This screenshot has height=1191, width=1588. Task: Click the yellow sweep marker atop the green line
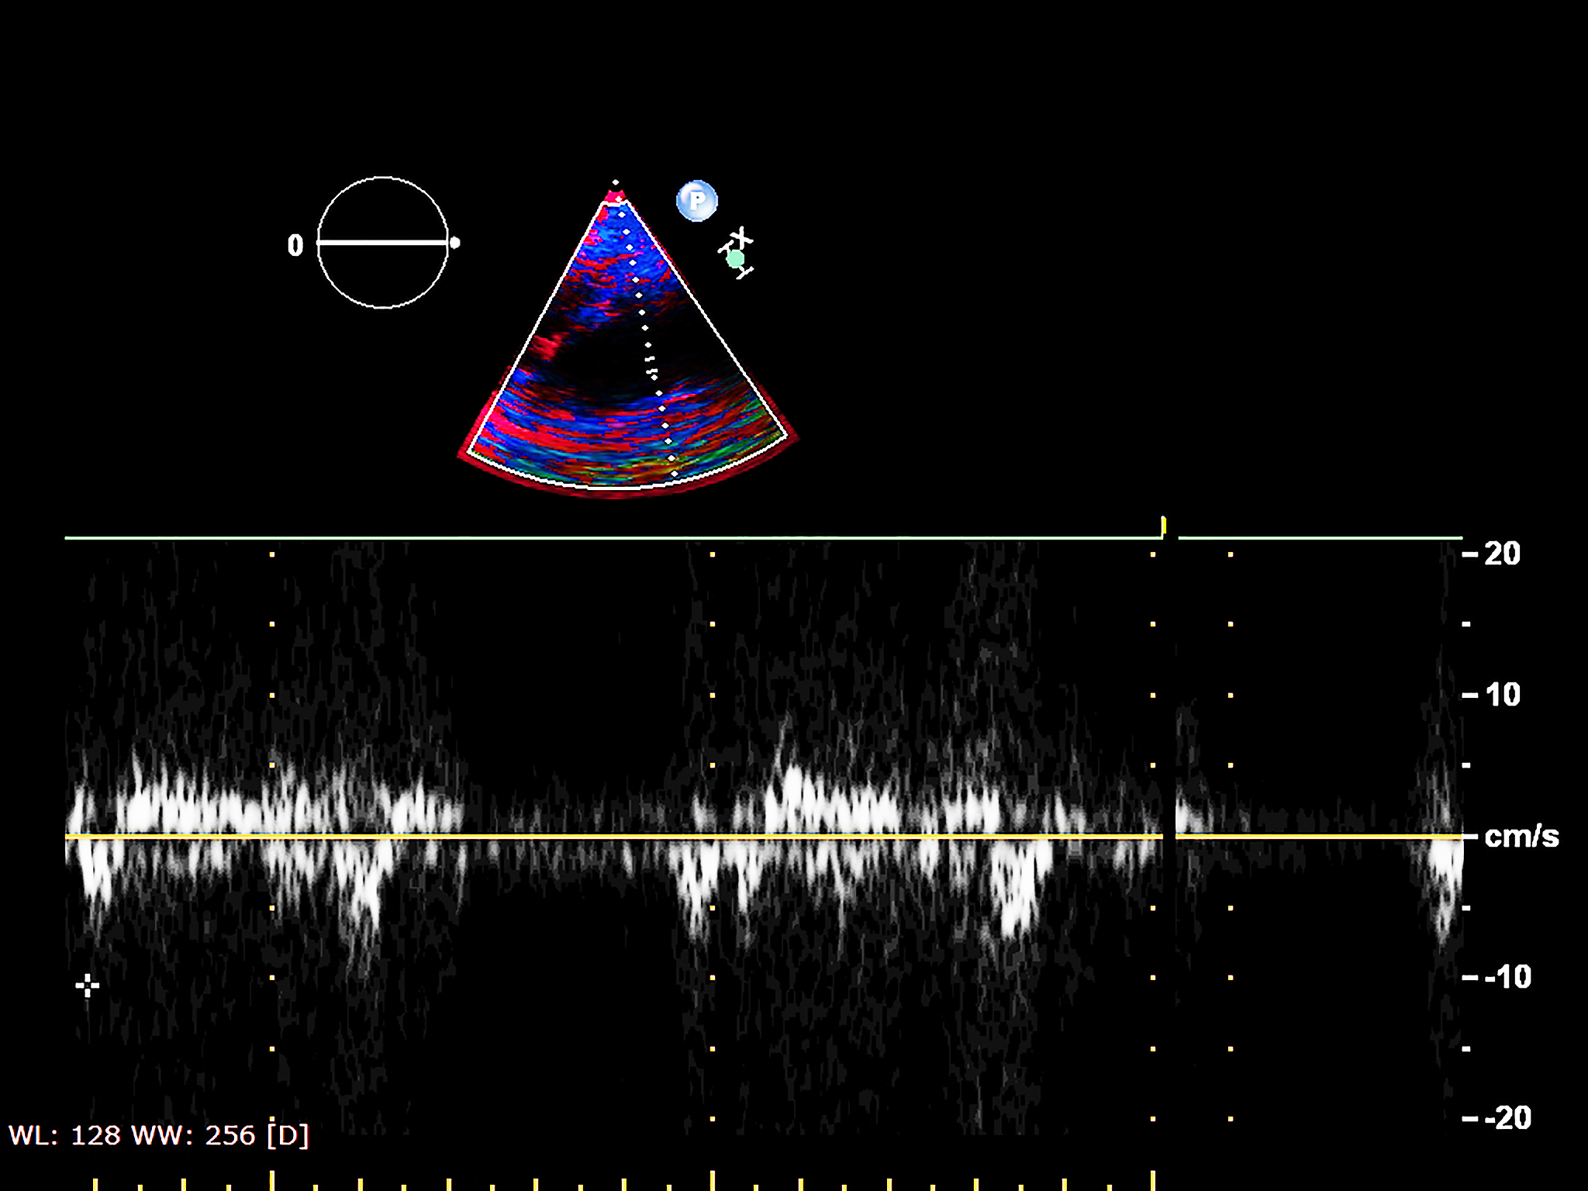tap(1163, 526)
